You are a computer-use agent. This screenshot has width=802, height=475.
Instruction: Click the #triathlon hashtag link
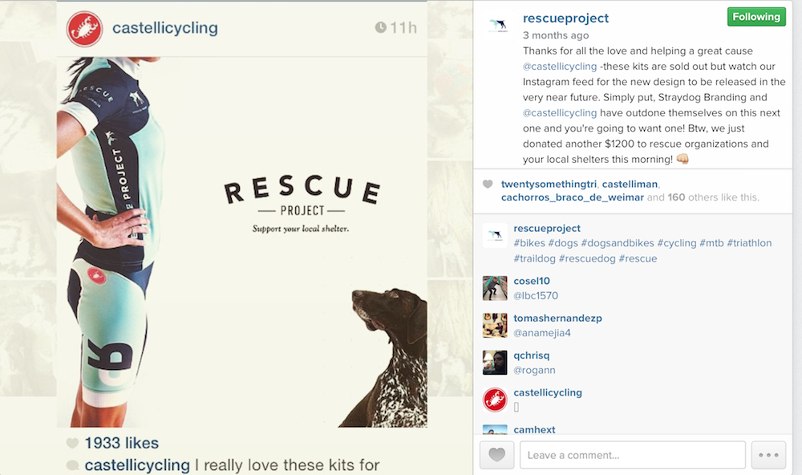coord(749,243)
